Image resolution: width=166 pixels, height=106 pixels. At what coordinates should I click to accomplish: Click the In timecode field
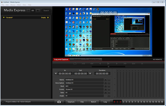point(65,74)
